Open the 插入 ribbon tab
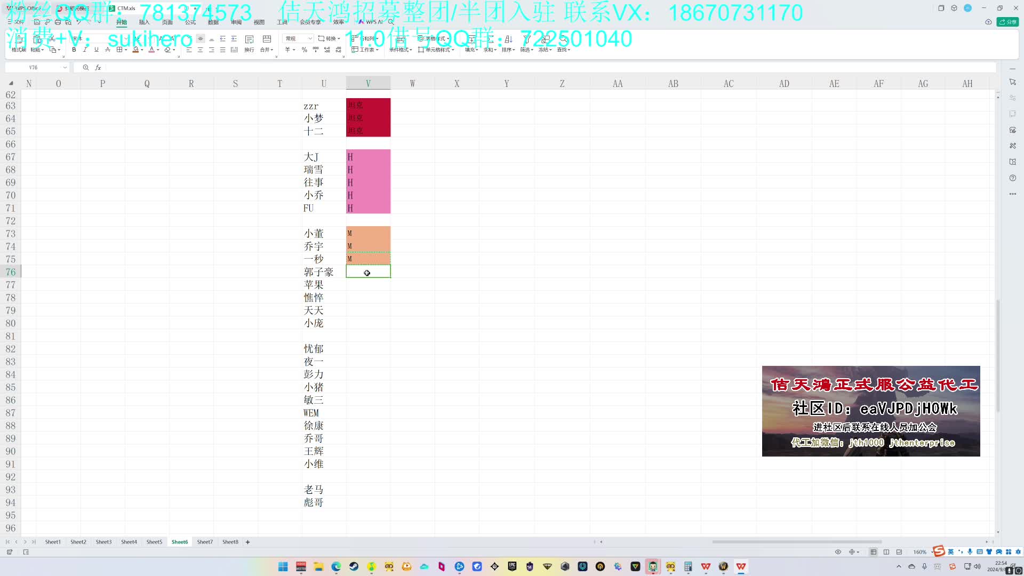The width and height of the screenshot is (1024, 576). 144,22
